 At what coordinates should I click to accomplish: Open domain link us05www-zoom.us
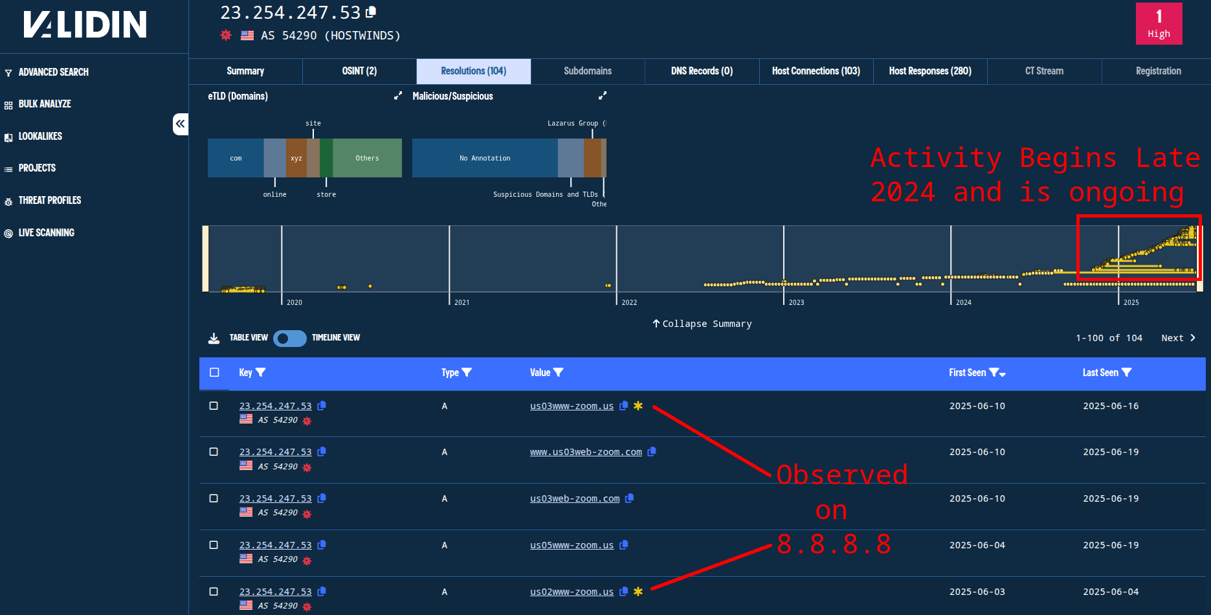tap(572, 545)
